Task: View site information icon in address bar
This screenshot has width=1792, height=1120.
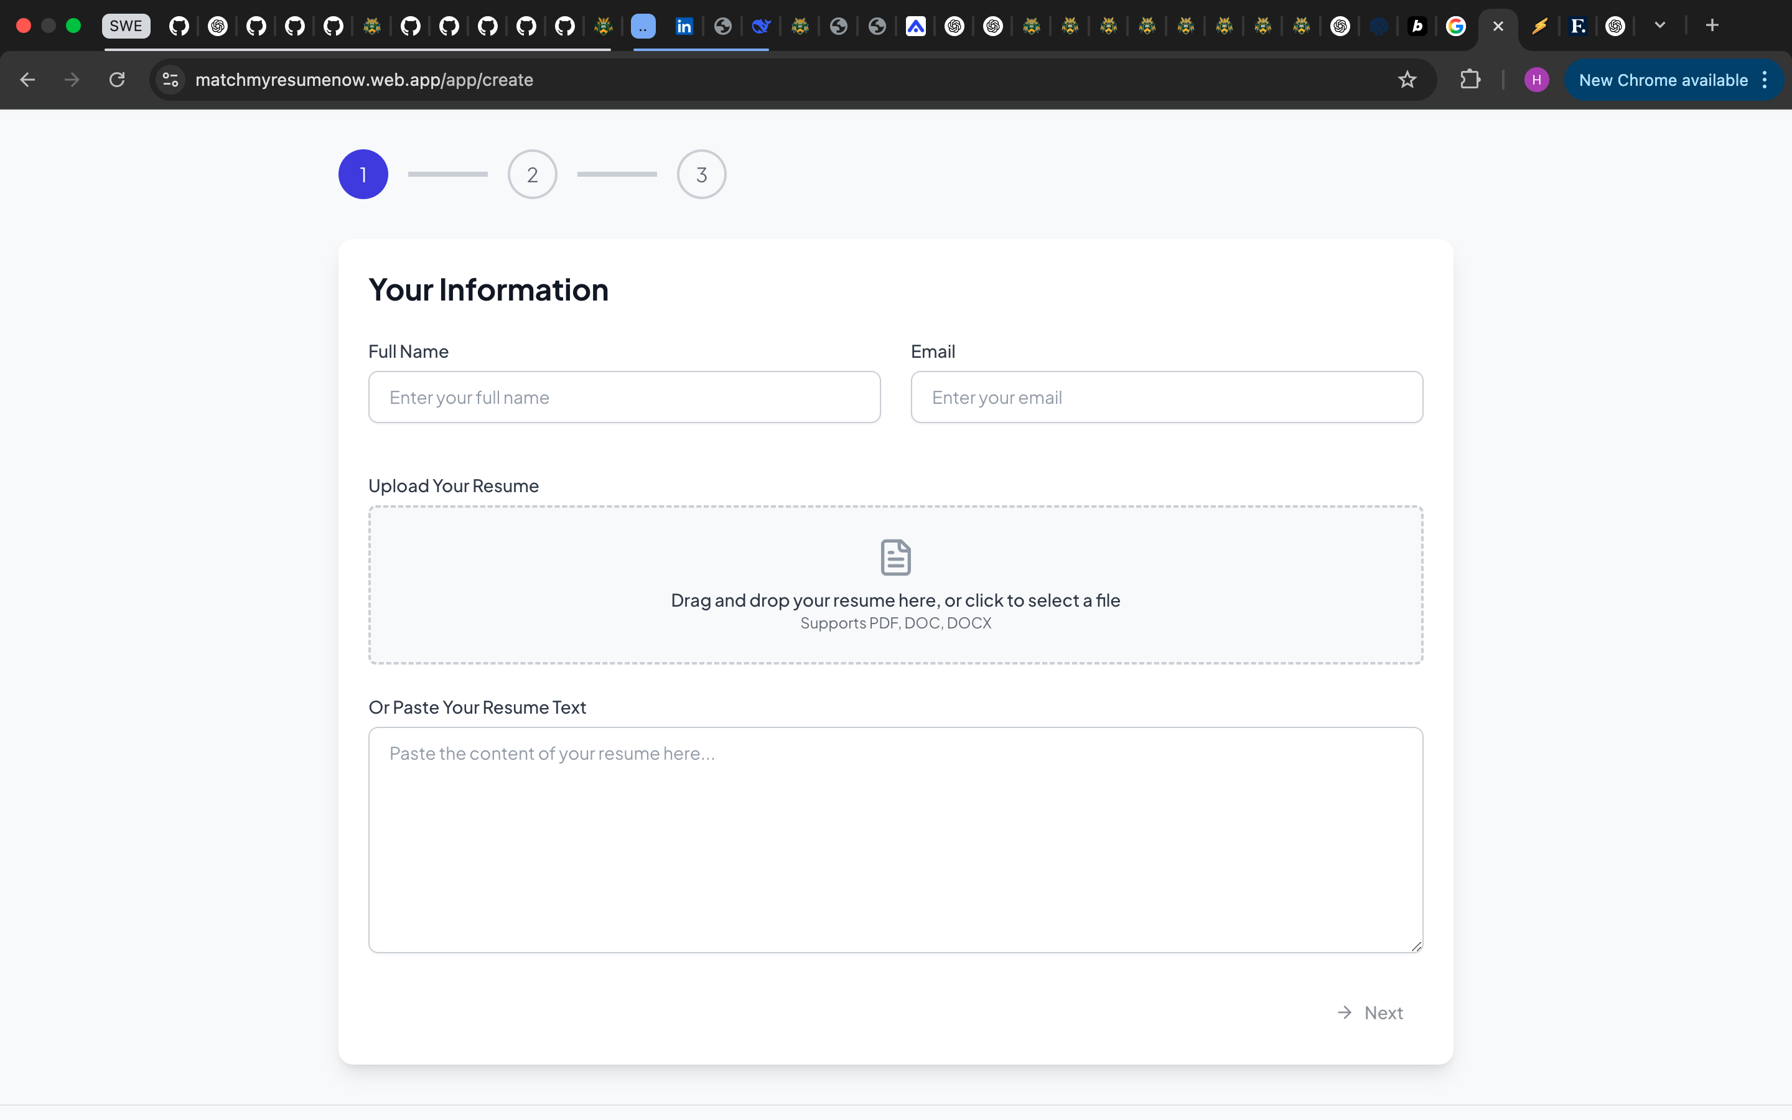Action: tap(171, 79)
